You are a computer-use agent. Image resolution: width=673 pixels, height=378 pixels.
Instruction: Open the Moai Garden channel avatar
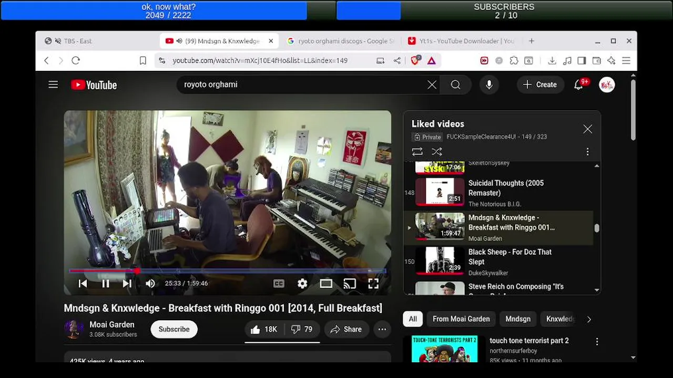coord(74,329)
